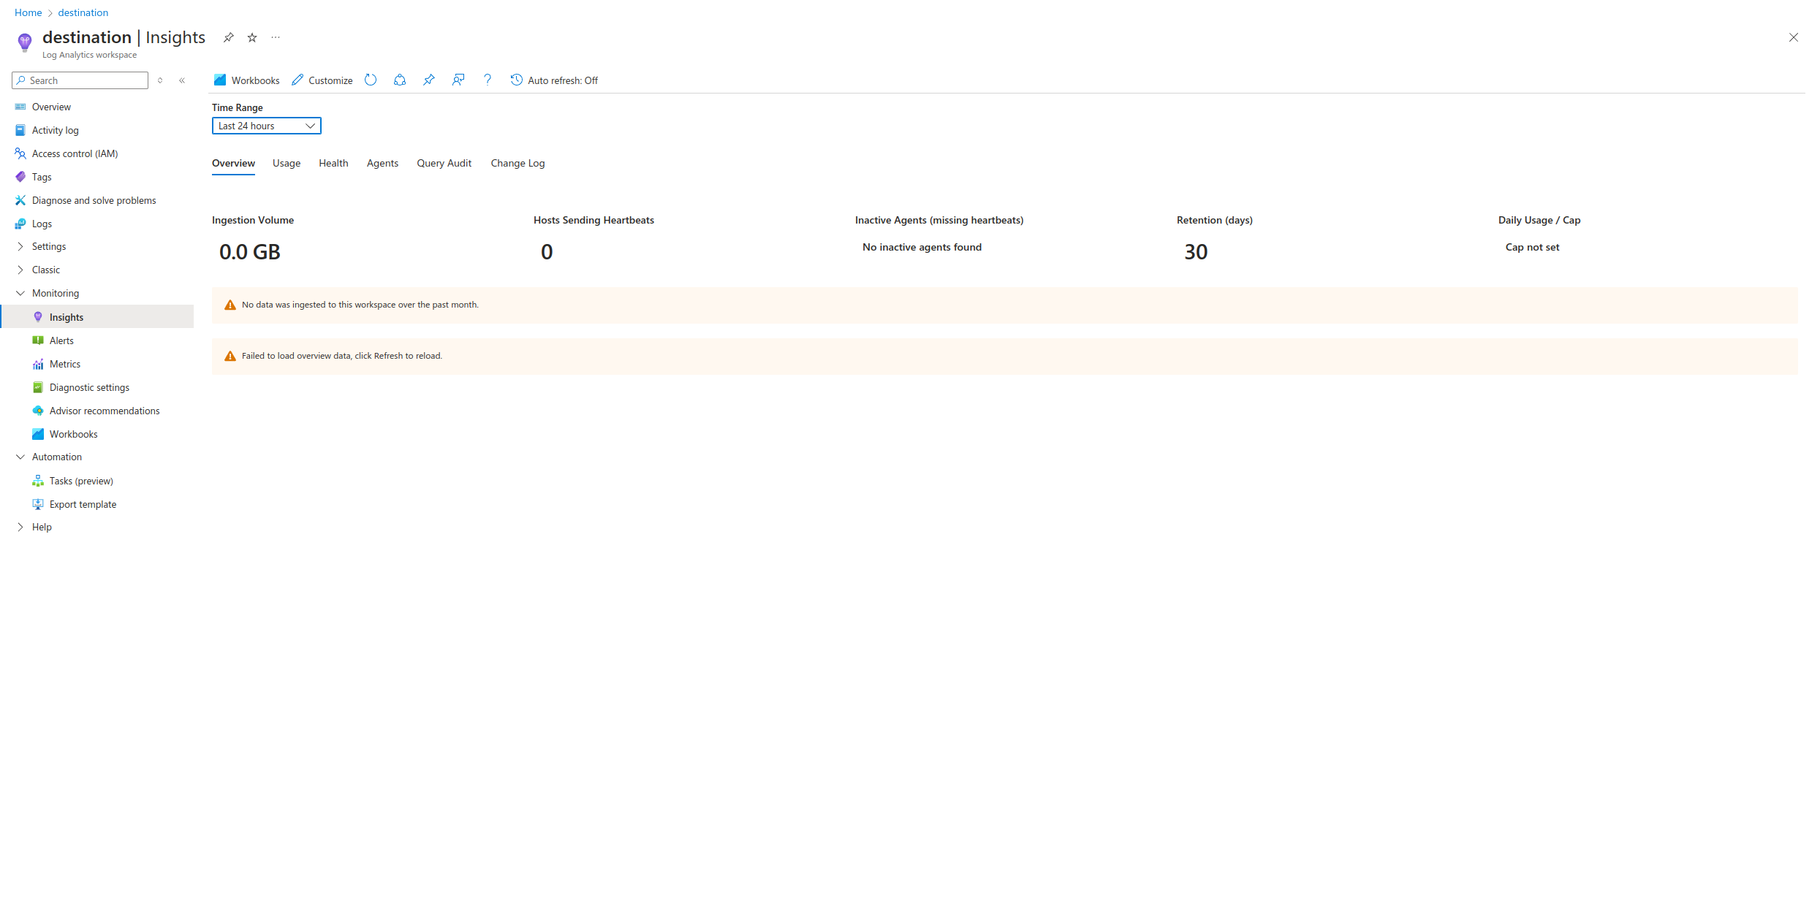Image resolution: width=1820 pixels, height=914 pixels.
Task: Open Diagnostic settings
Action: (x=89, y=387)
